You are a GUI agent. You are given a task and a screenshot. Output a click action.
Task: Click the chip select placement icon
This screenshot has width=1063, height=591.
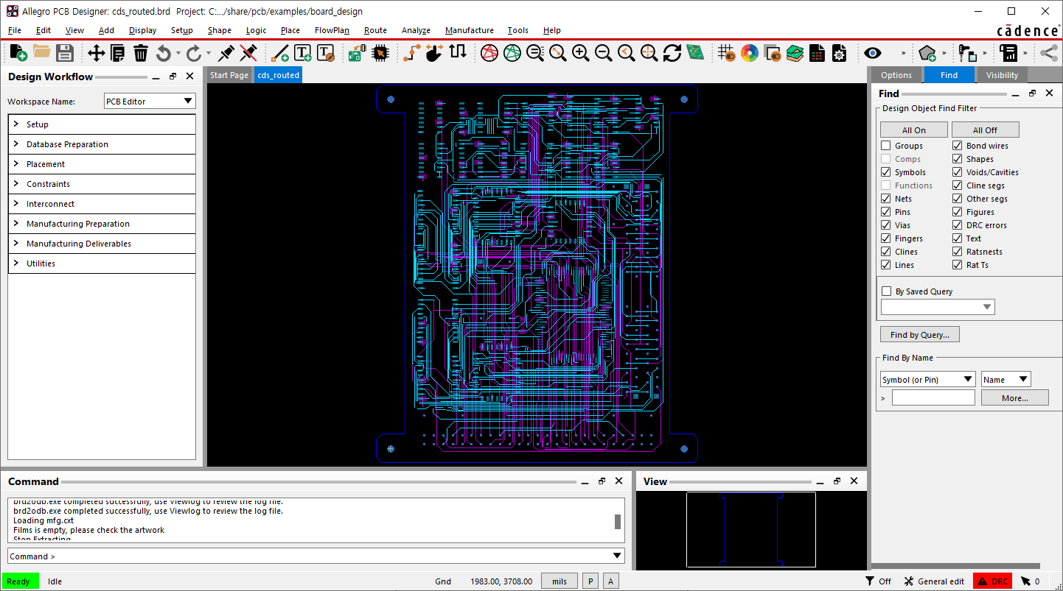coord(380,53)
